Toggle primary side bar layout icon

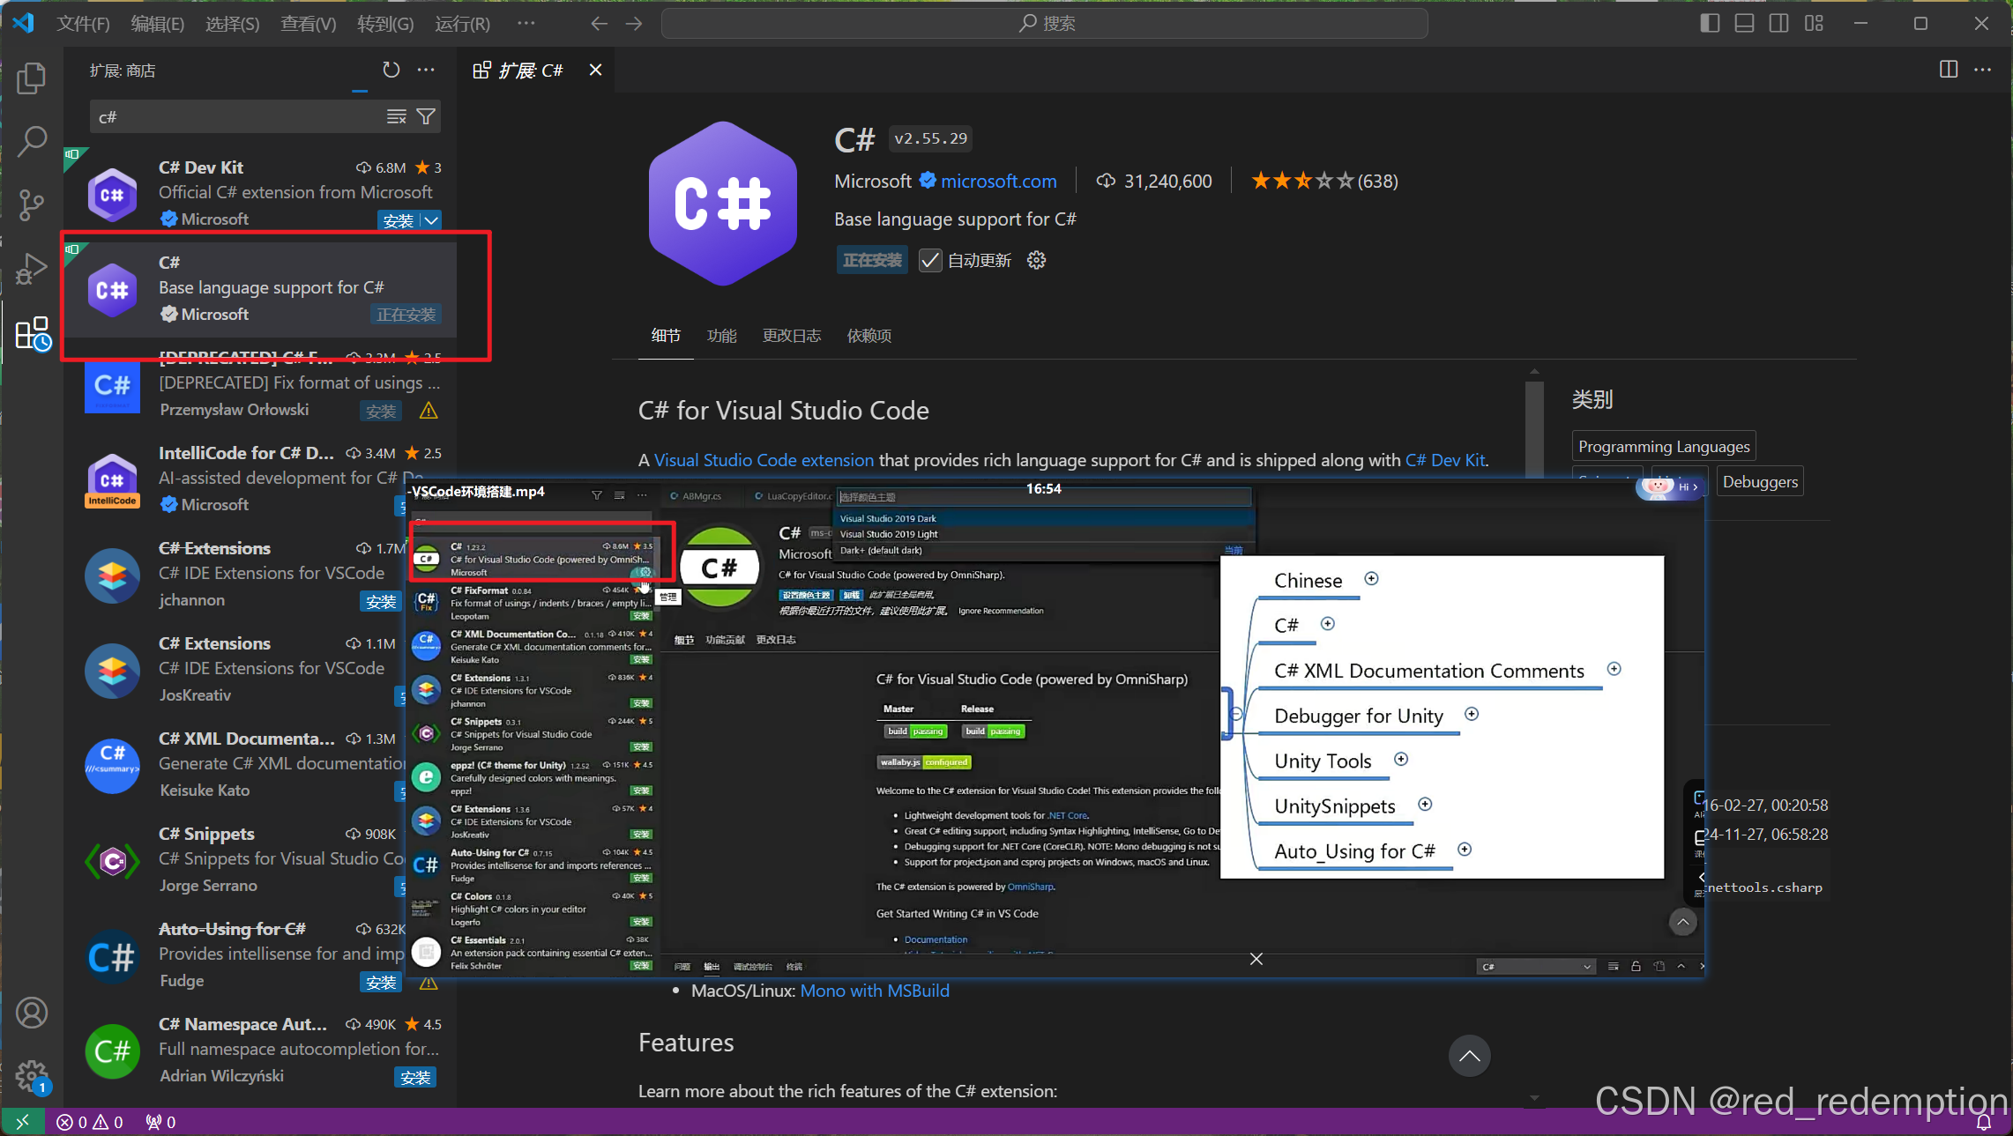[x=1710, y=24]
